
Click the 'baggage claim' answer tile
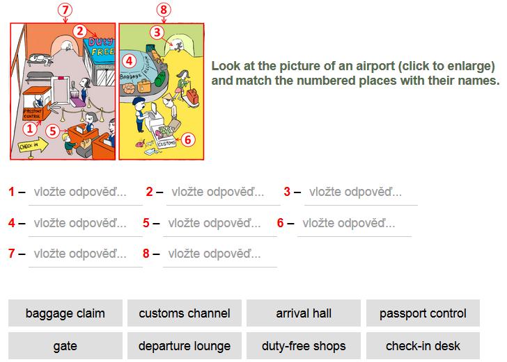(65, 313)
